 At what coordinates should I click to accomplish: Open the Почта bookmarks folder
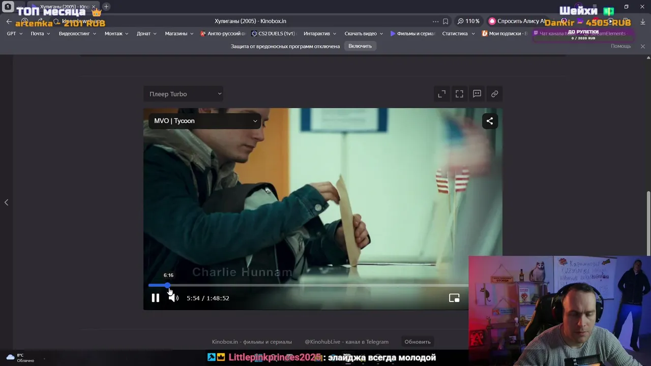[x=40, y=34]
